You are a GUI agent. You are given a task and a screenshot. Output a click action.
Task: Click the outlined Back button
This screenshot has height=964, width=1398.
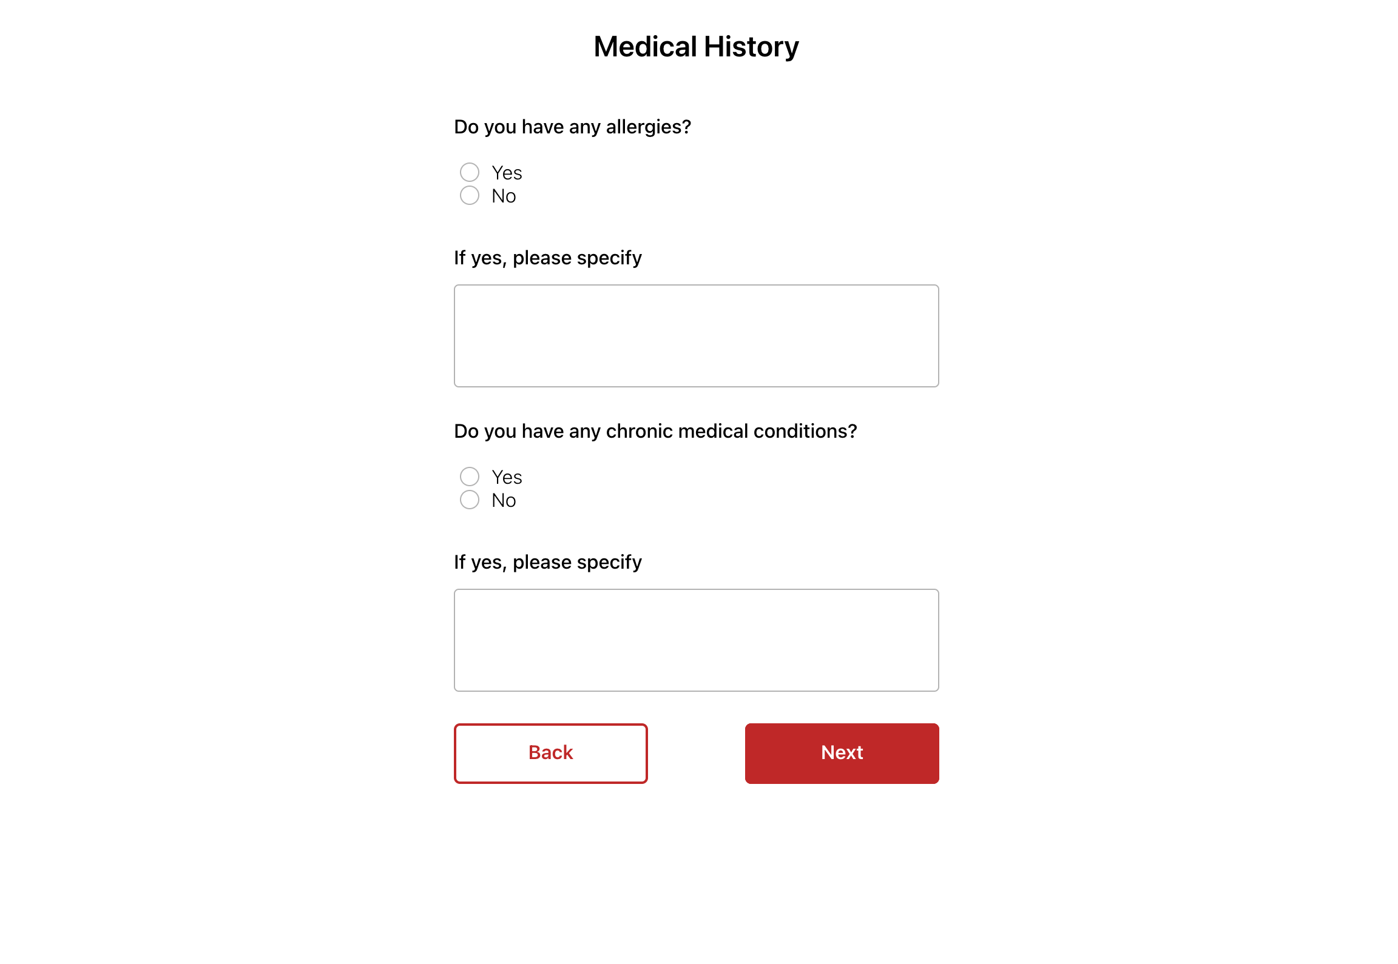550,753
